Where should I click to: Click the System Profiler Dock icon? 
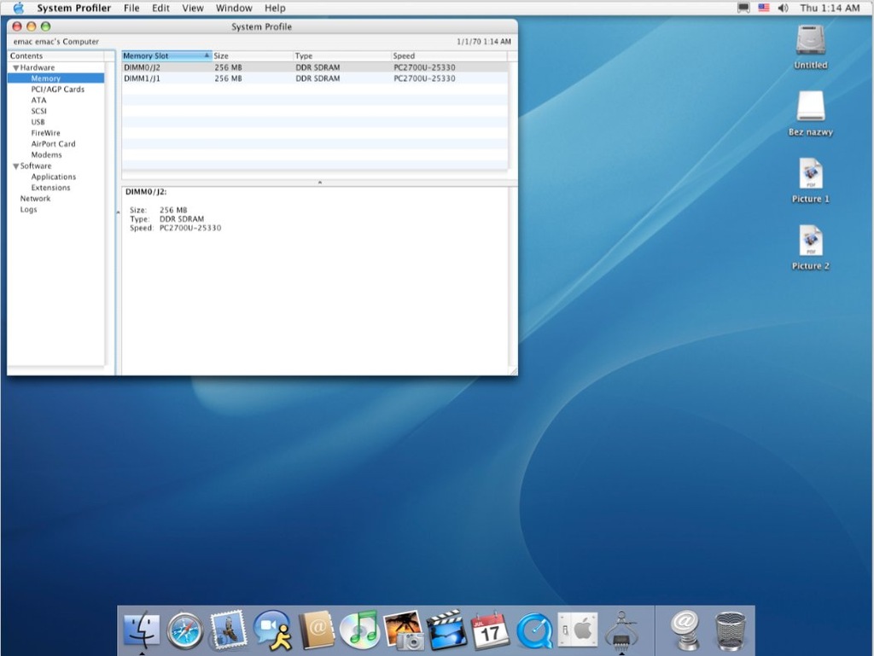pyautogui.click(x=621, y=630)
